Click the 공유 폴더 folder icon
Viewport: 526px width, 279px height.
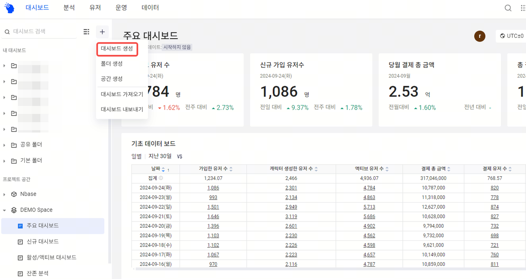pos(14,145)
